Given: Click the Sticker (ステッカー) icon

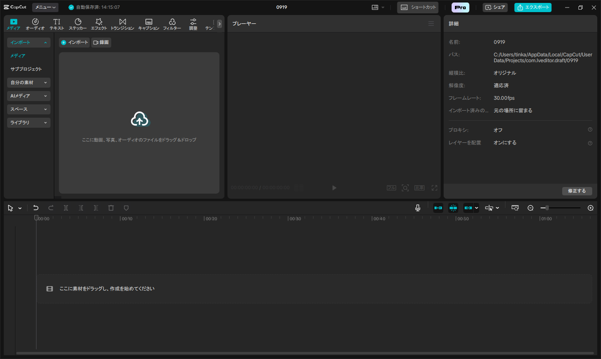Looking at the screenshot, I should (x=78, y=24).
